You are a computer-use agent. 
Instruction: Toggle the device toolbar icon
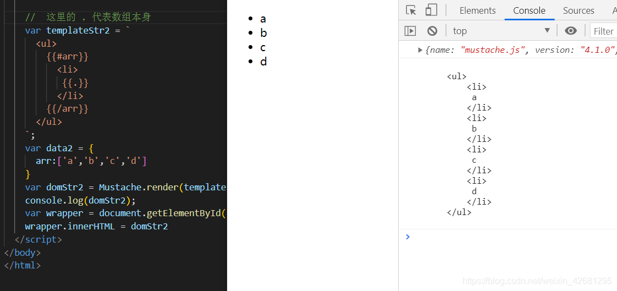pos(431,10)
